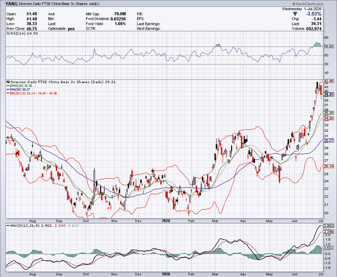Click the Aug month label under price chart
Screen dimensions: 337x277
tap(32, 221)
